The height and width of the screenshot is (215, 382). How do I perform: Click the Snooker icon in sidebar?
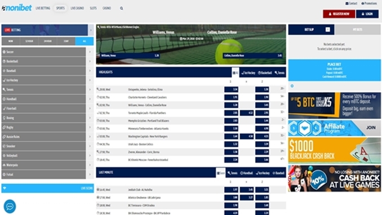tap(4, 146)
